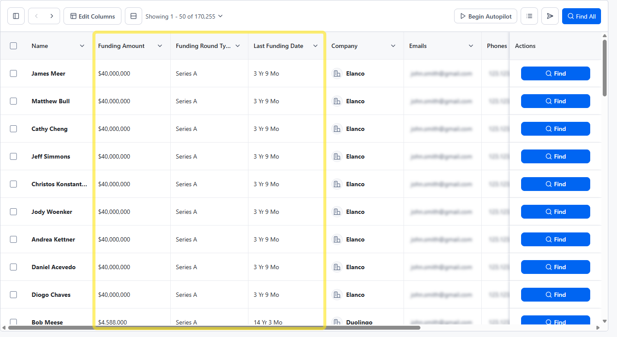Viewport: 617px width, 337px height.
Task: Click the send paper-plane icon
Action: pos(550,16)
